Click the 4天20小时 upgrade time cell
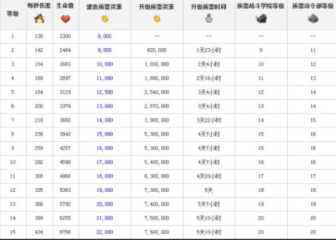 [x=209, y=176]
